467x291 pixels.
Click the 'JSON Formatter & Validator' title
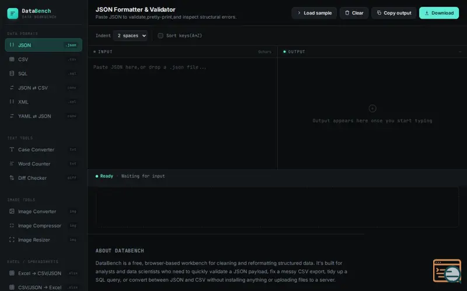pos(135,9)
